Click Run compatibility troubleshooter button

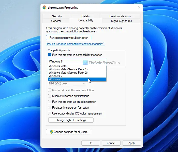(x=69, y=38)
